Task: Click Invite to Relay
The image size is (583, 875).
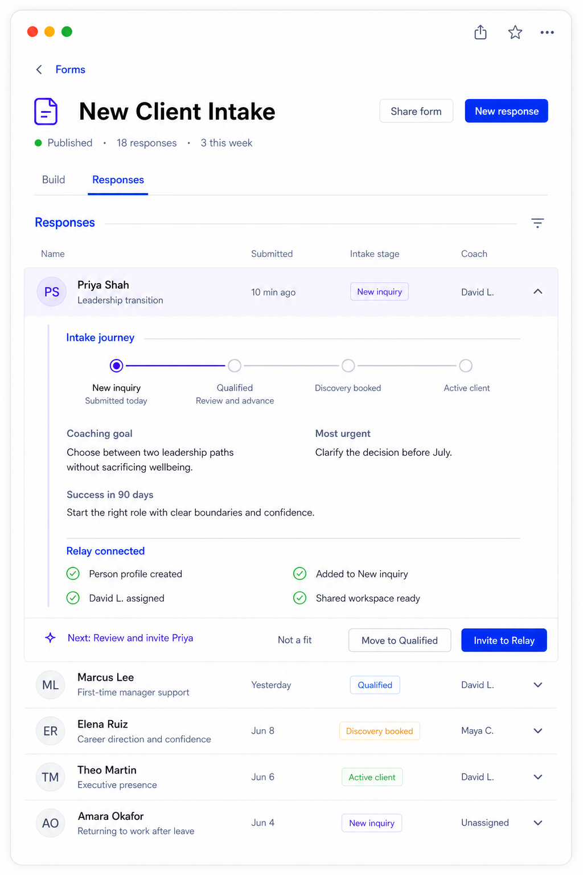Action: tap(504, 640)
